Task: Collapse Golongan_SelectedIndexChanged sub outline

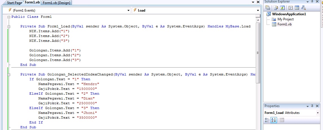Action: [9, 75]
